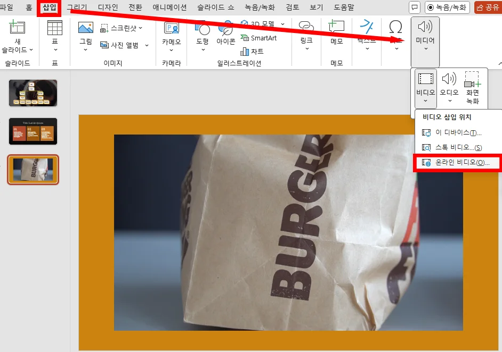Image resolution: width=502 pixels, height=352 pixels.
Task: Select the first slide thumbnail
Action: click(33, 93)
